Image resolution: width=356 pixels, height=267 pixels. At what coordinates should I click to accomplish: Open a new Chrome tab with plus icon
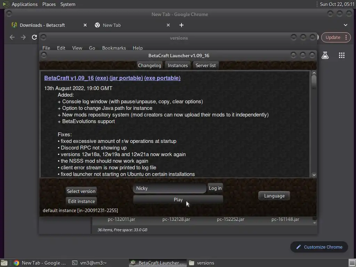click(181, 25)
